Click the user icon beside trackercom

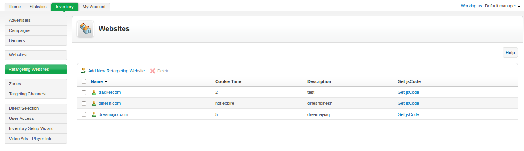94,92
